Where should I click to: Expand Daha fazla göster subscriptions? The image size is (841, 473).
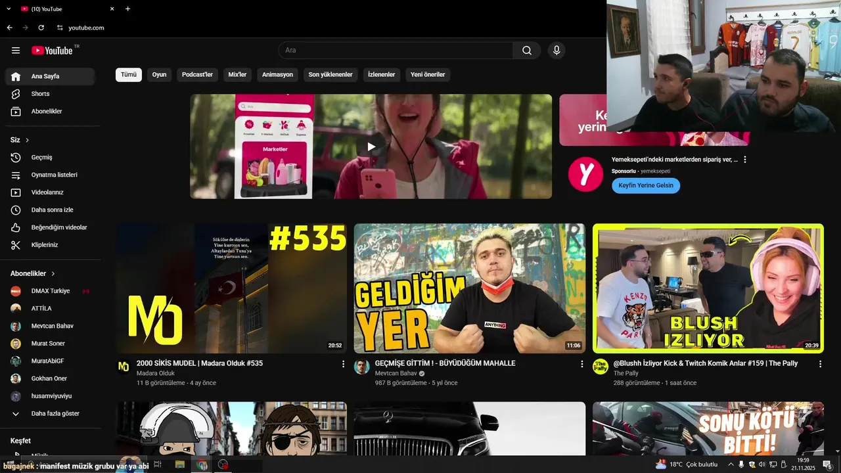point(50,414)
